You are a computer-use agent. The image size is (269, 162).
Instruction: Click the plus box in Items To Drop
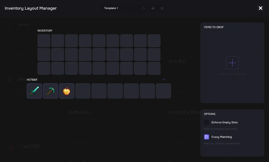232,63
